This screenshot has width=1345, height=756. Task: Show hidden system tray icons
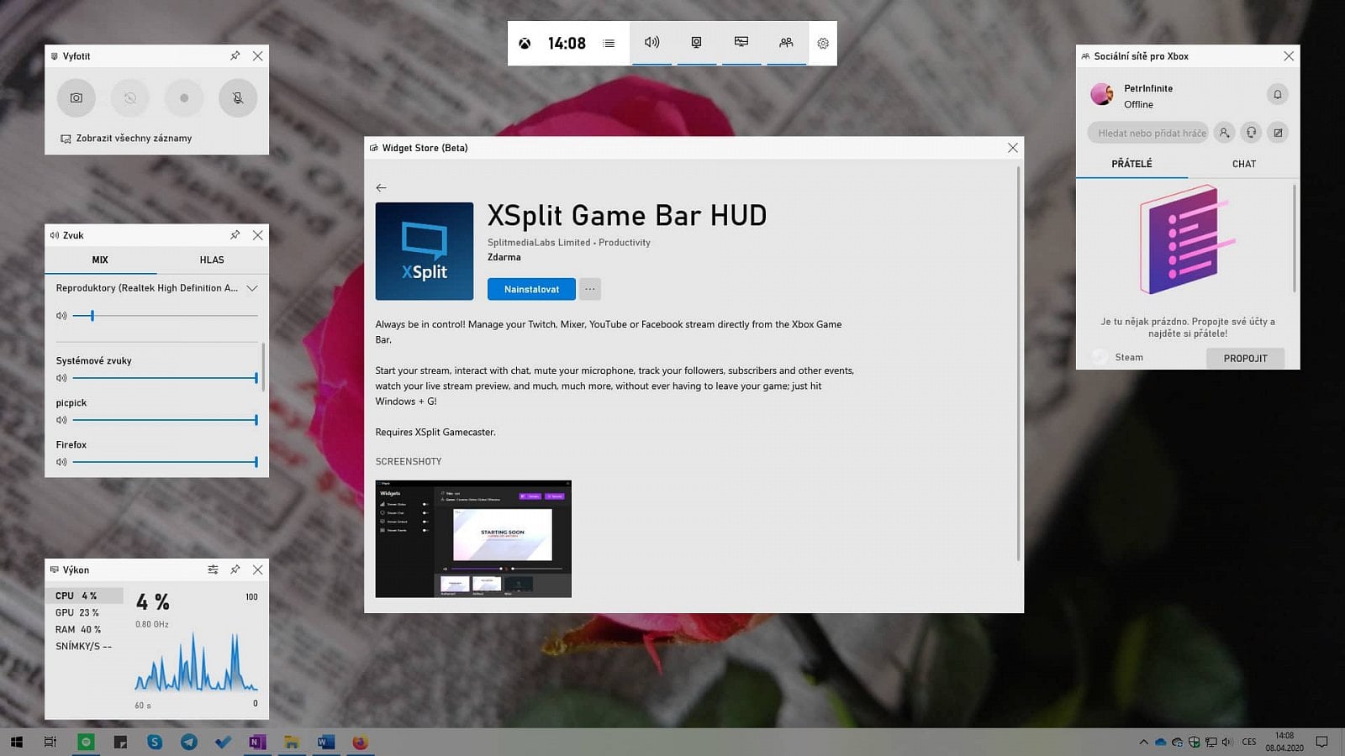pyautogui.click(x=1143, y=742)
